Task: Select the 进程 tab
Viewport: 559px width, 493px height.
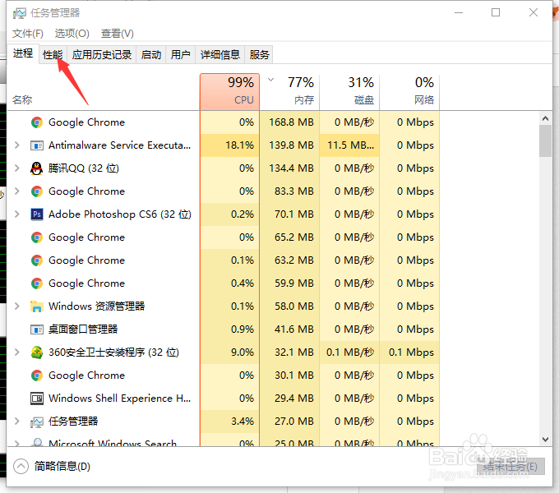Action: click(23, 53)
